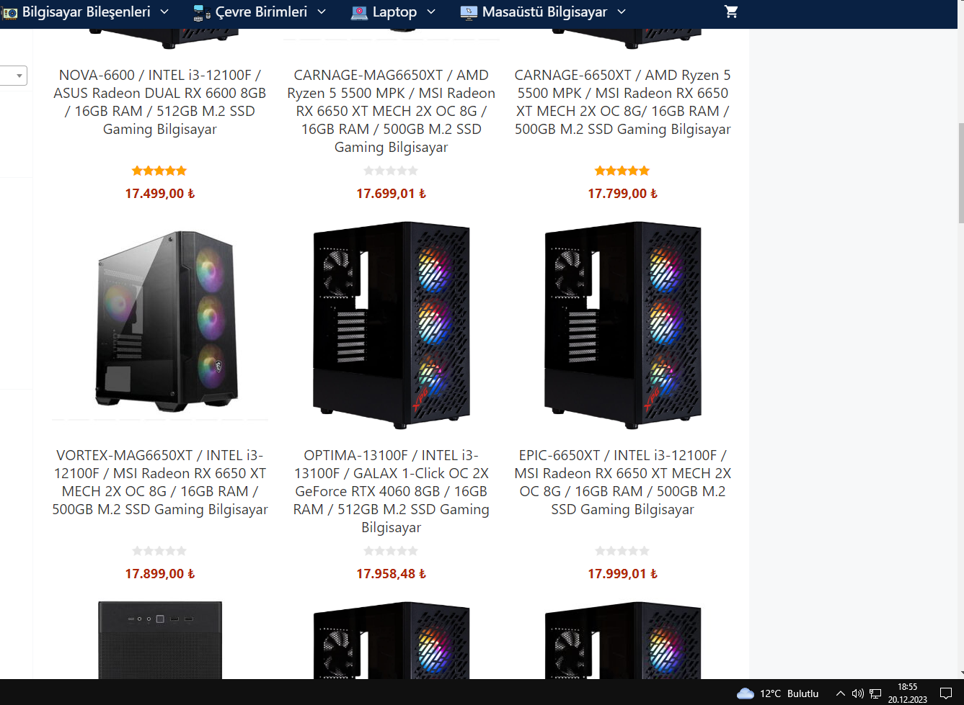Click the Laptop menu icon
Viewport: 964px width, 705px height.
pos(359,12)
